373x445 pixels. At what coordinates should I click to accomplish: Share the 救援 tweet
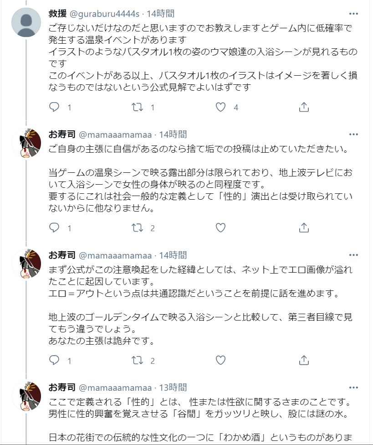pyautogui.click(x=304, y=107)
